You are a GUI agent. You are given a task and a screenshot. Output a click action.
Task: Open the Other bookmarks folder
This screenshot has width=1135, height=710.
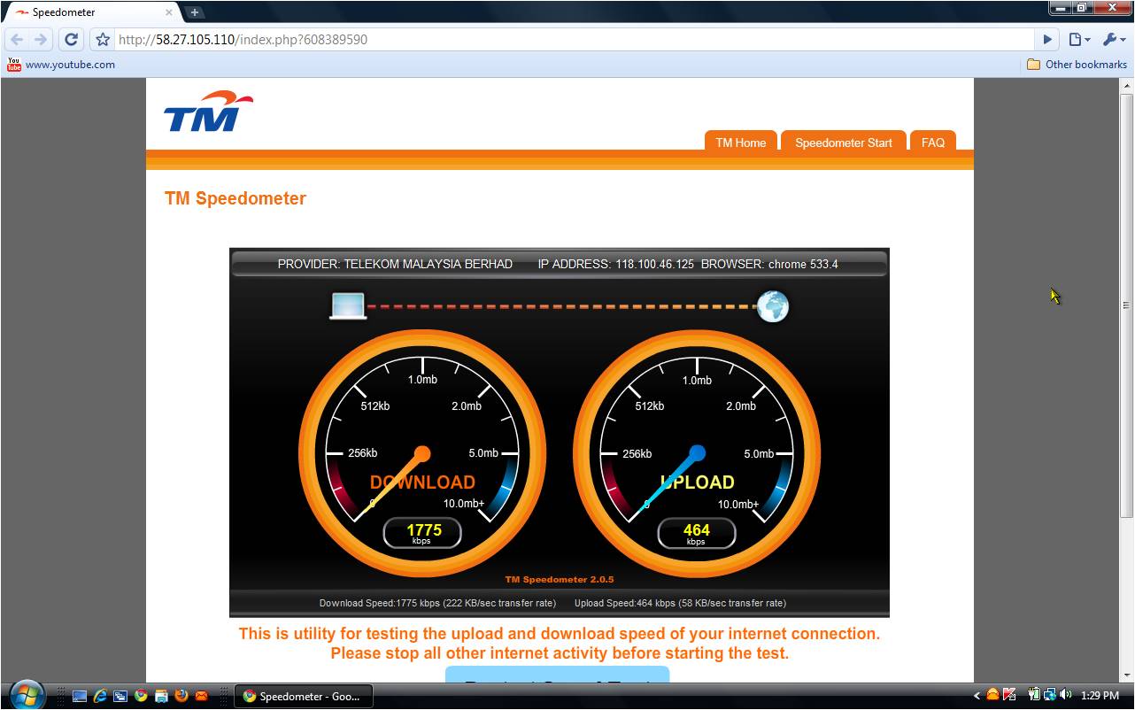(x=1077, y=64)
